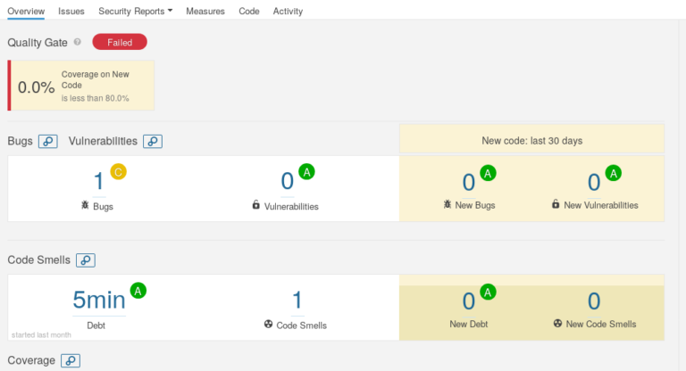
Task: Click the 0.0% Coverage on New Code condition
Action: (81, 86)
